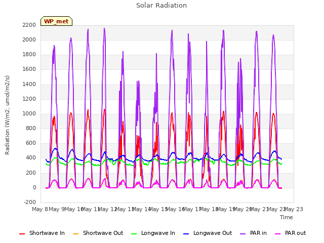The image size is (324, 243).
Task: Click the red Shortwave In legend swatch
Action: coord(22,234)
